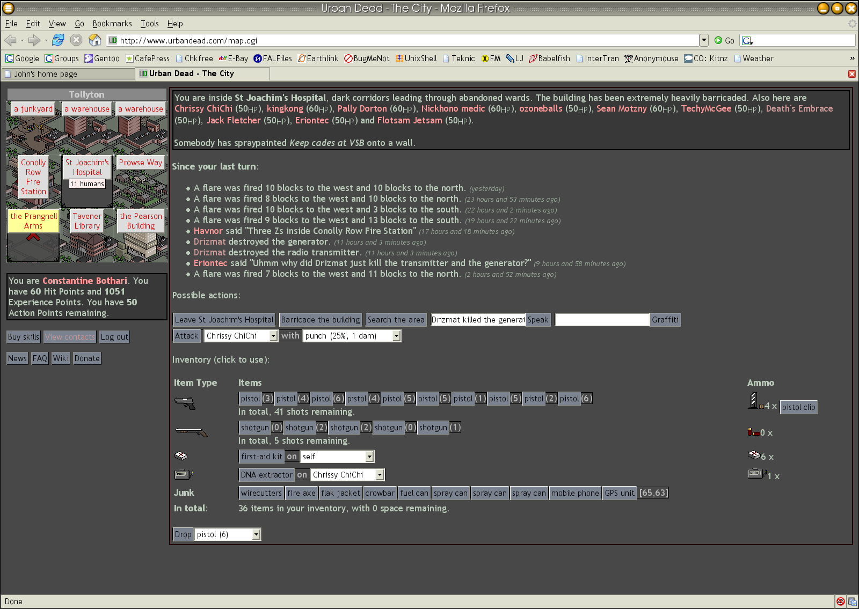
Task: Click the pistol icon in inventory
Action: point(185,402)
